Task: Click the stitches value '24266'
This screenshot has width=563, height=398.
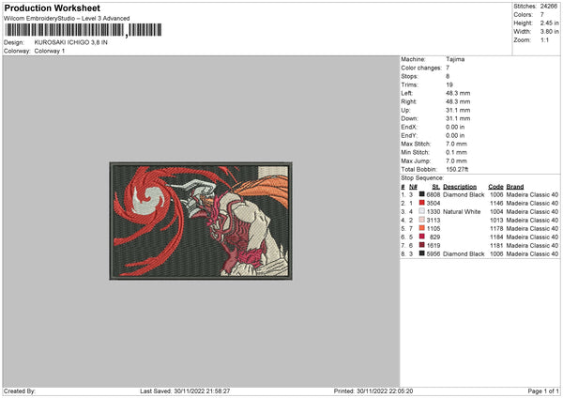Action: tap(549, 7)
